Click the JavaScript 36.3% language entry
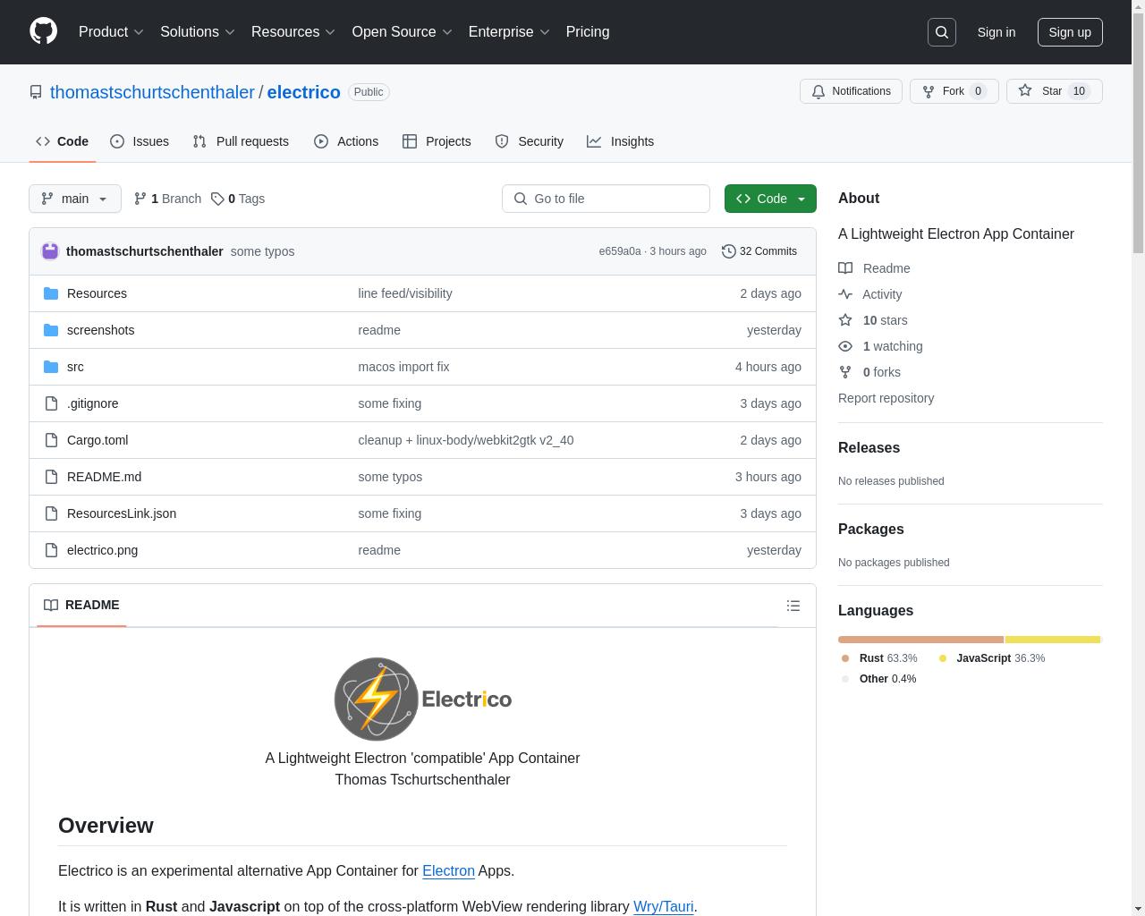This screenshot has width=1145, height=916. point(991,658)
